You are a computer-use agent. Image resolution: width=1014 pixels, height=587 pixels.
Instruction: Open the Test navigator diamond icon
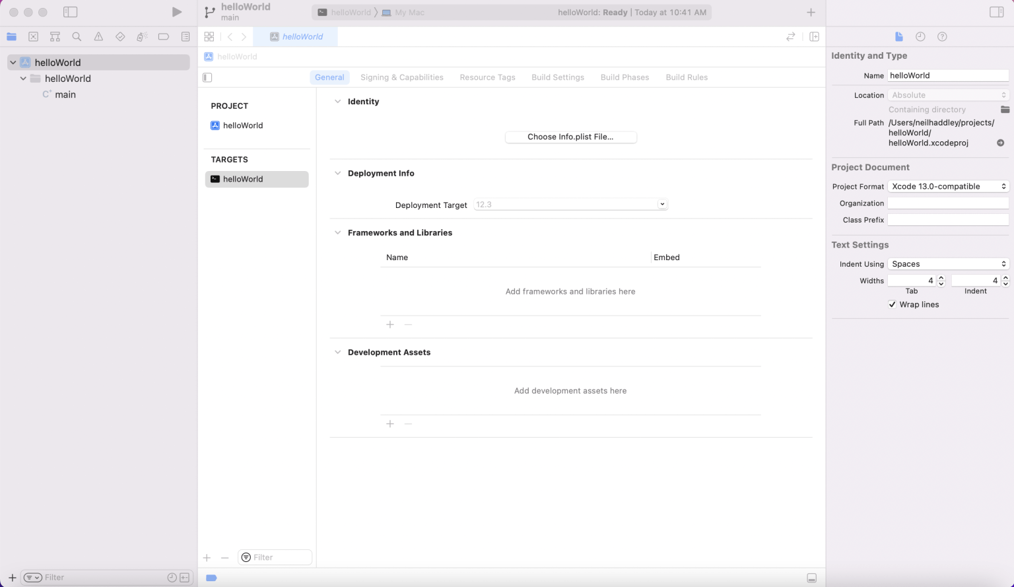tap(120, 37)
